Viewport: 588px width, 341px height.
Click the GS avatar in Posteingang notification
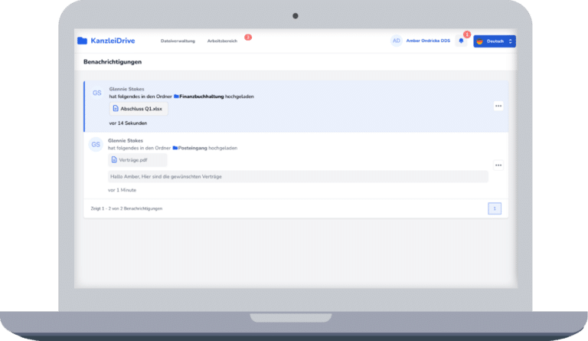96,144
